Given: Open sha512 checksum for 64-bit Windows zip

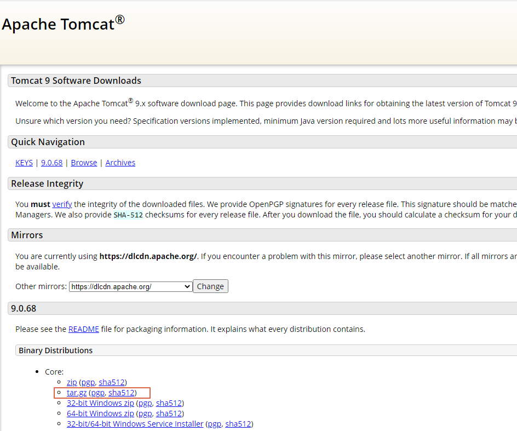Looking at the screenshot, I should (169, 413).
